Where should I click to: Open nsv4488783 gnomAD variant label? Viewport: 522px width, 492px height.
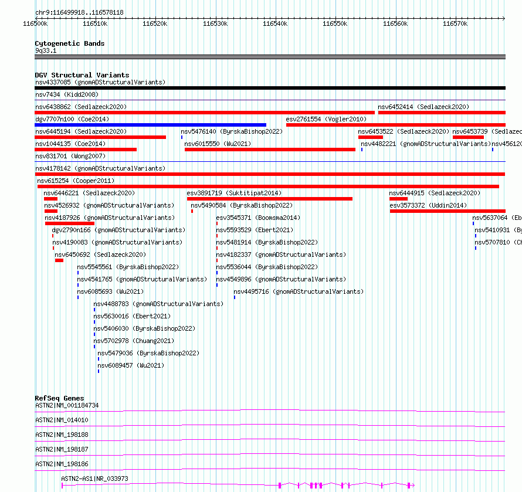[158, 304]
